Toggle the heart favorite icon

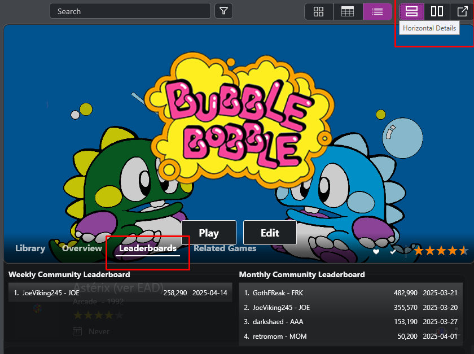point(376,251)
